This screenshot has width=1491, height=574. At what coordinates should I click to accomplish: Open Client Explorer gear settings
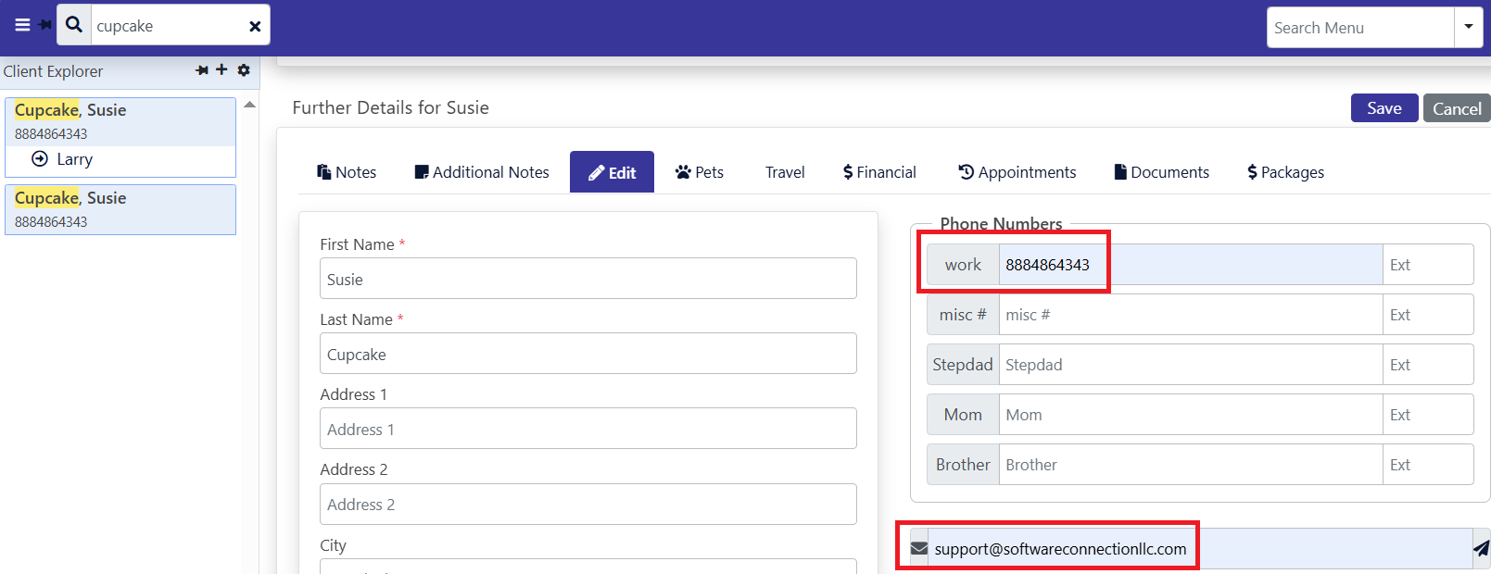tap(244, 70)
